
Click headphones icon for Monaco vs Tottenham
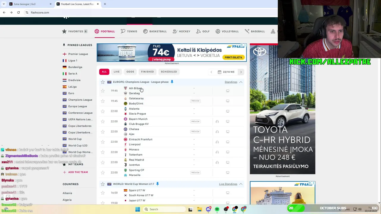click(217, 152)
